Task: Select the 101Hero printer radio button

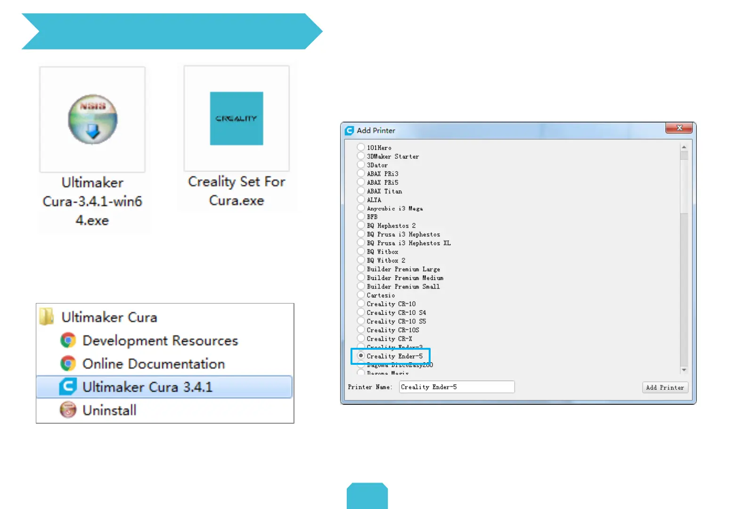Action: [361, 148]
